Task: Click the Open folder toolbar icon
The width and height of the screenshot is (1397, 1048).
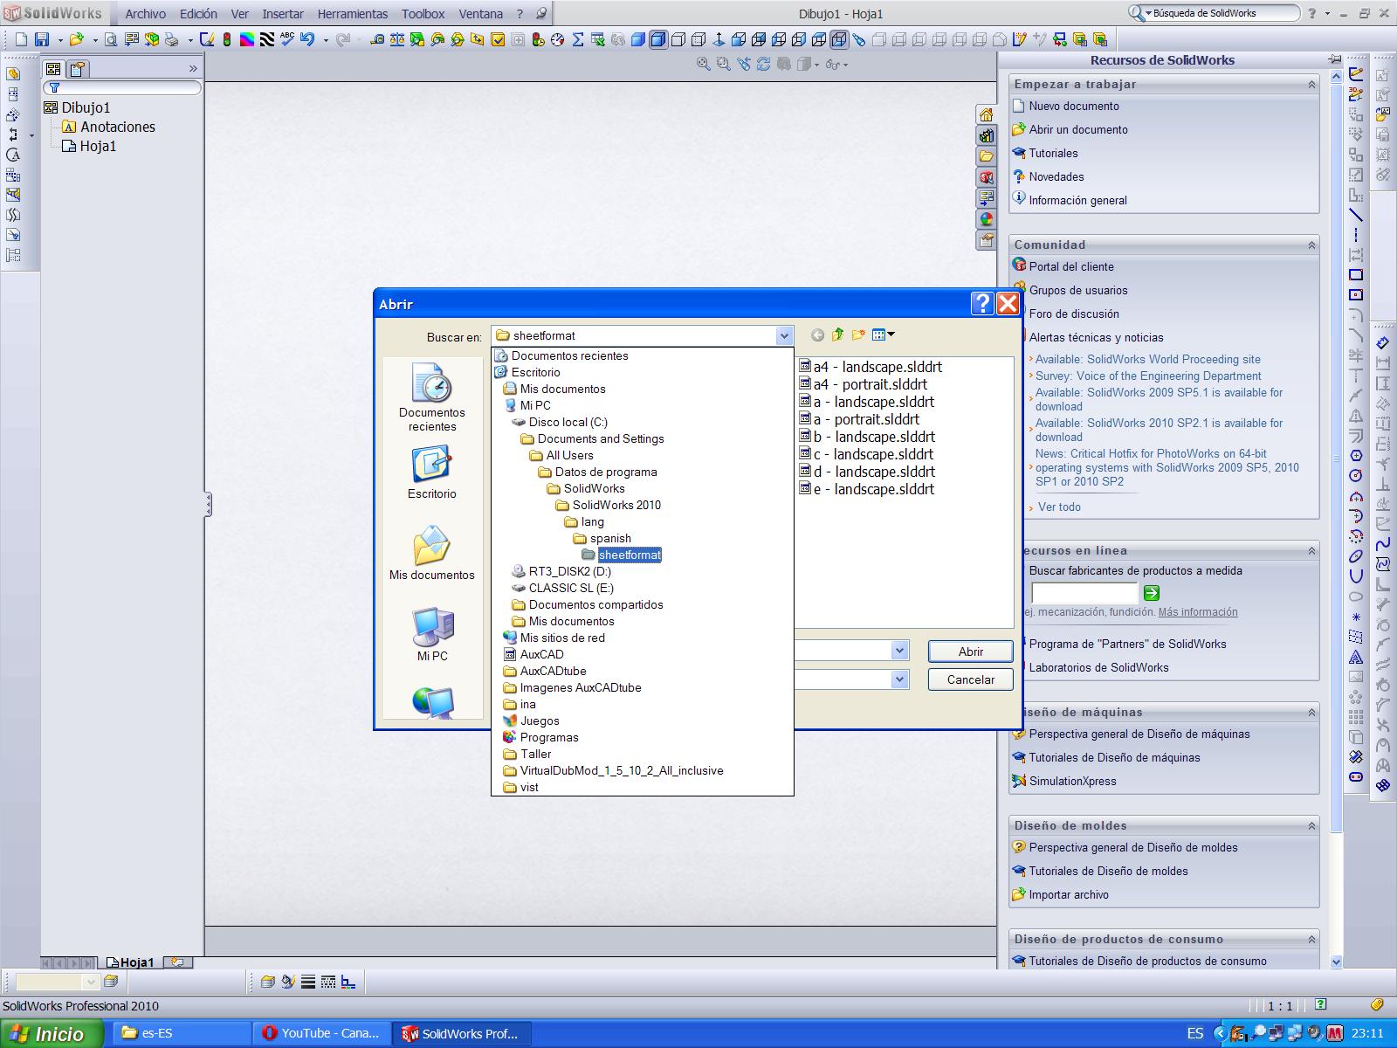Action: pyautogui.click(x=77, y=39)
